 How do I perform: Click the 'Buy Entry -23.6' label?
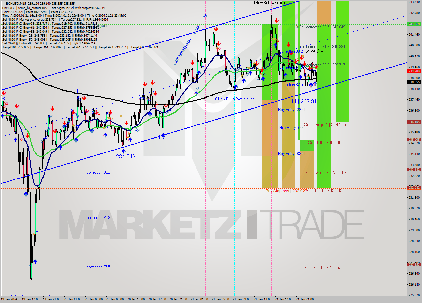point(291,110)
